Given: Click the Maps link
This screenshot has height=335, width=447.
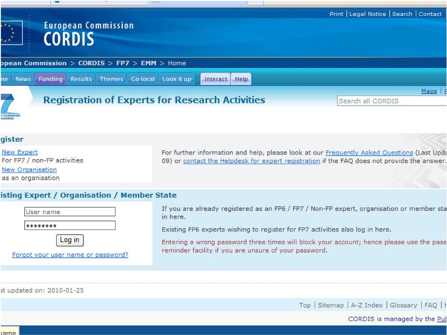Looking at the screenshot, I should pyautogui.click(x=429, y=91).
